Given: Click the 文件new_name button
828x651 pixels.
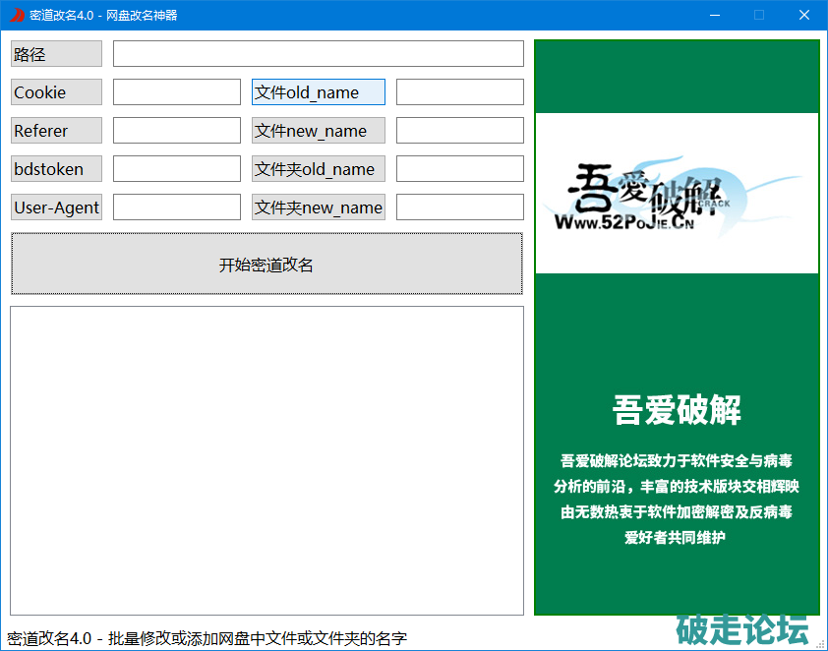Looking at the screenshot, I should point(318,131).
